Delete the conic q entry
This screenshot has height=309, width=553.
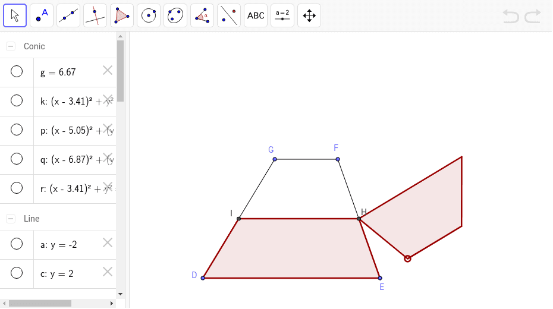[108, 158]
